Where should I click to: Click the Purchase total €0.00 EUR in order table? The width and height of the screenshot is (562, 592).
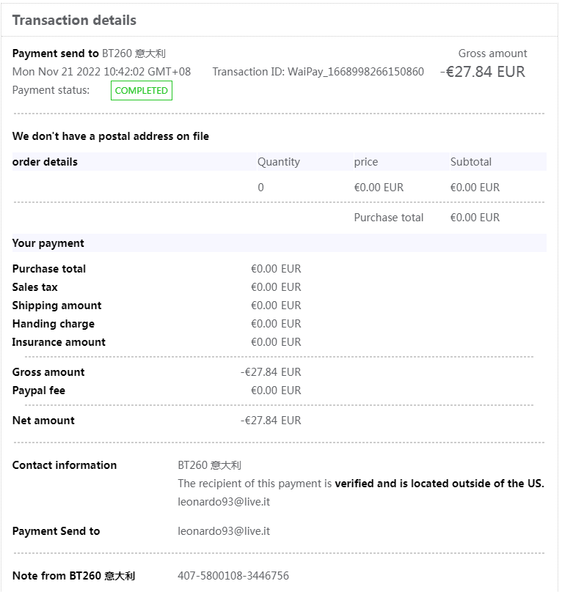pos(475,218)
